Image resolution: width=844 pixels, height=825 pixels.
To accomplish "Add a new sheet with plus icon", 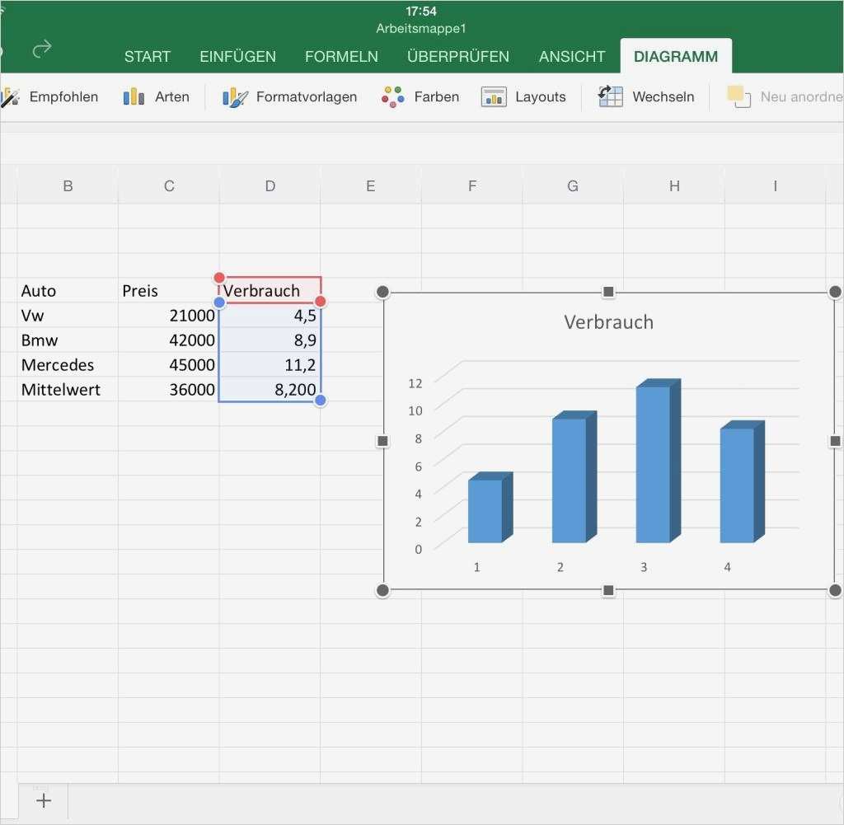I will pyautogui.click(x=44, y=800).
